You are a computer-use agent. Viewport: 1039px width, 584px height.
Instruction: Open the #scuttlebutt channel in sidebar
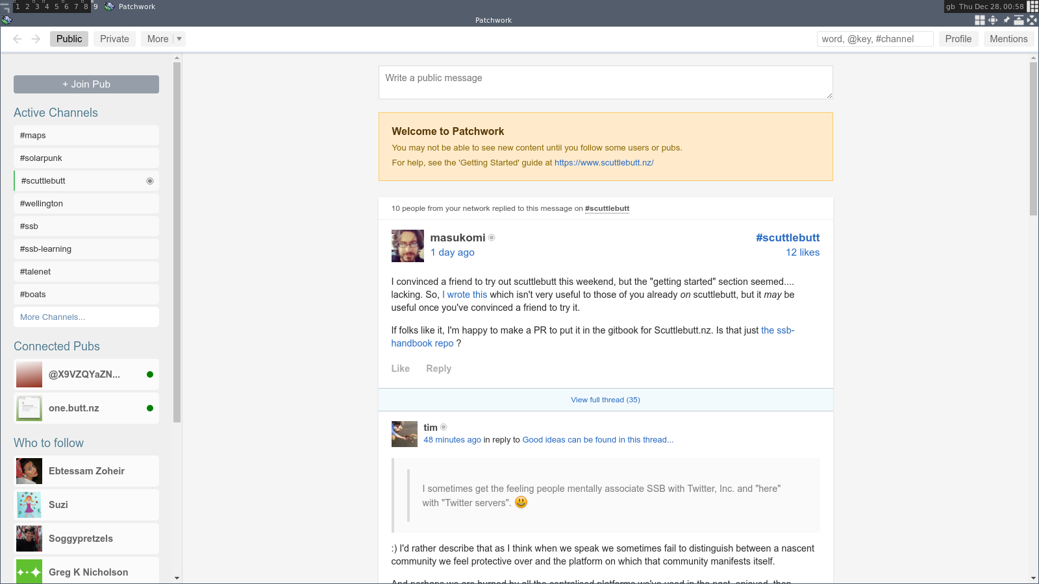tap(86, 181)
